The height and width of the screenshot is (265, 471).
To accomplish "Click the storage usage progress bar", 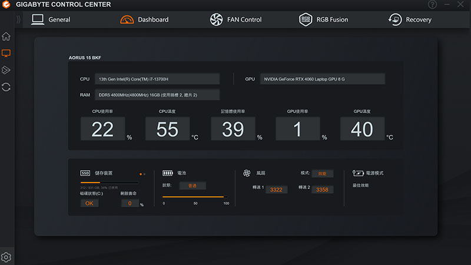I will point(110,183).
